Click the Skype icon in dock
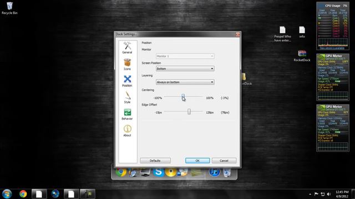The image size is (355, 199). (x=159, y=172)
